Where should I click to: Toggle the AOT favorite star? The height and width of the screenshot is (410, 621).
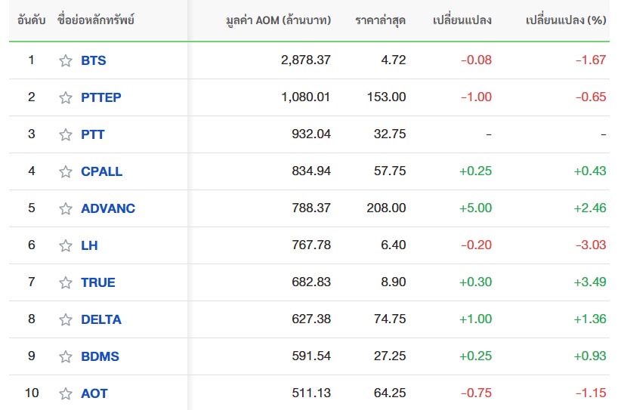[66, 393]
